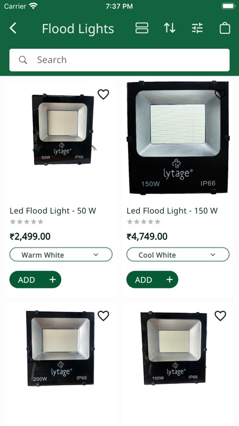Tap the magnifier icon in search bar
The width and height of the screenshot is (239, 426).
[x=23, y=60]
